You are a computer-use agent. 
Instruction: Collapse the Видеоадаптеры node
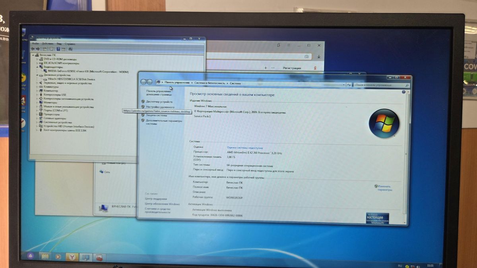tap(38, 67)
